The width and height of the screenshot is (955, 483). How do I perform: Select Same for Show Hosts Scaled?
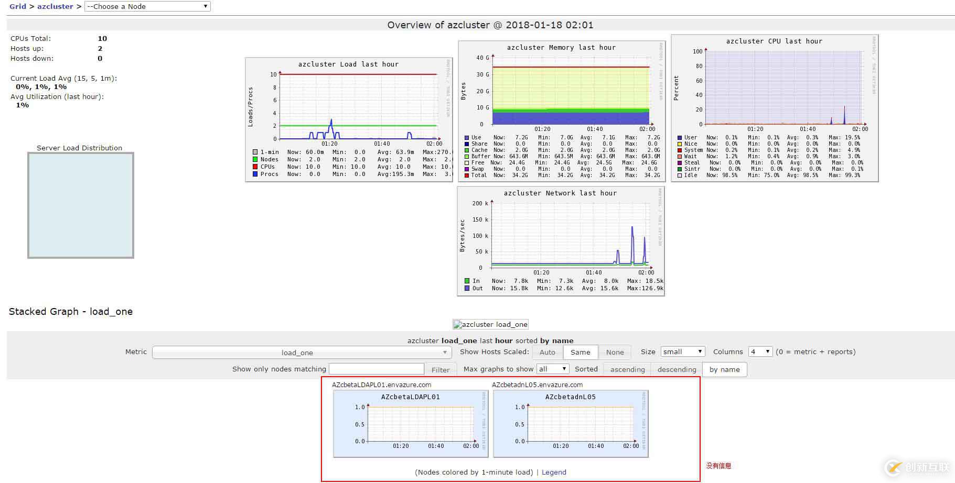click(580, 353)
